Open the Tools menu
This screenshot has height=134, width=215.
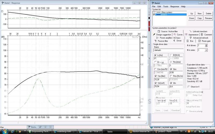click(166, 6)
